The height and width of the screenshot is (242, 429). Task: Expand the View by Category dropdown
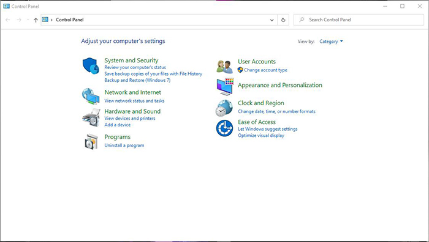coord(331,42)
